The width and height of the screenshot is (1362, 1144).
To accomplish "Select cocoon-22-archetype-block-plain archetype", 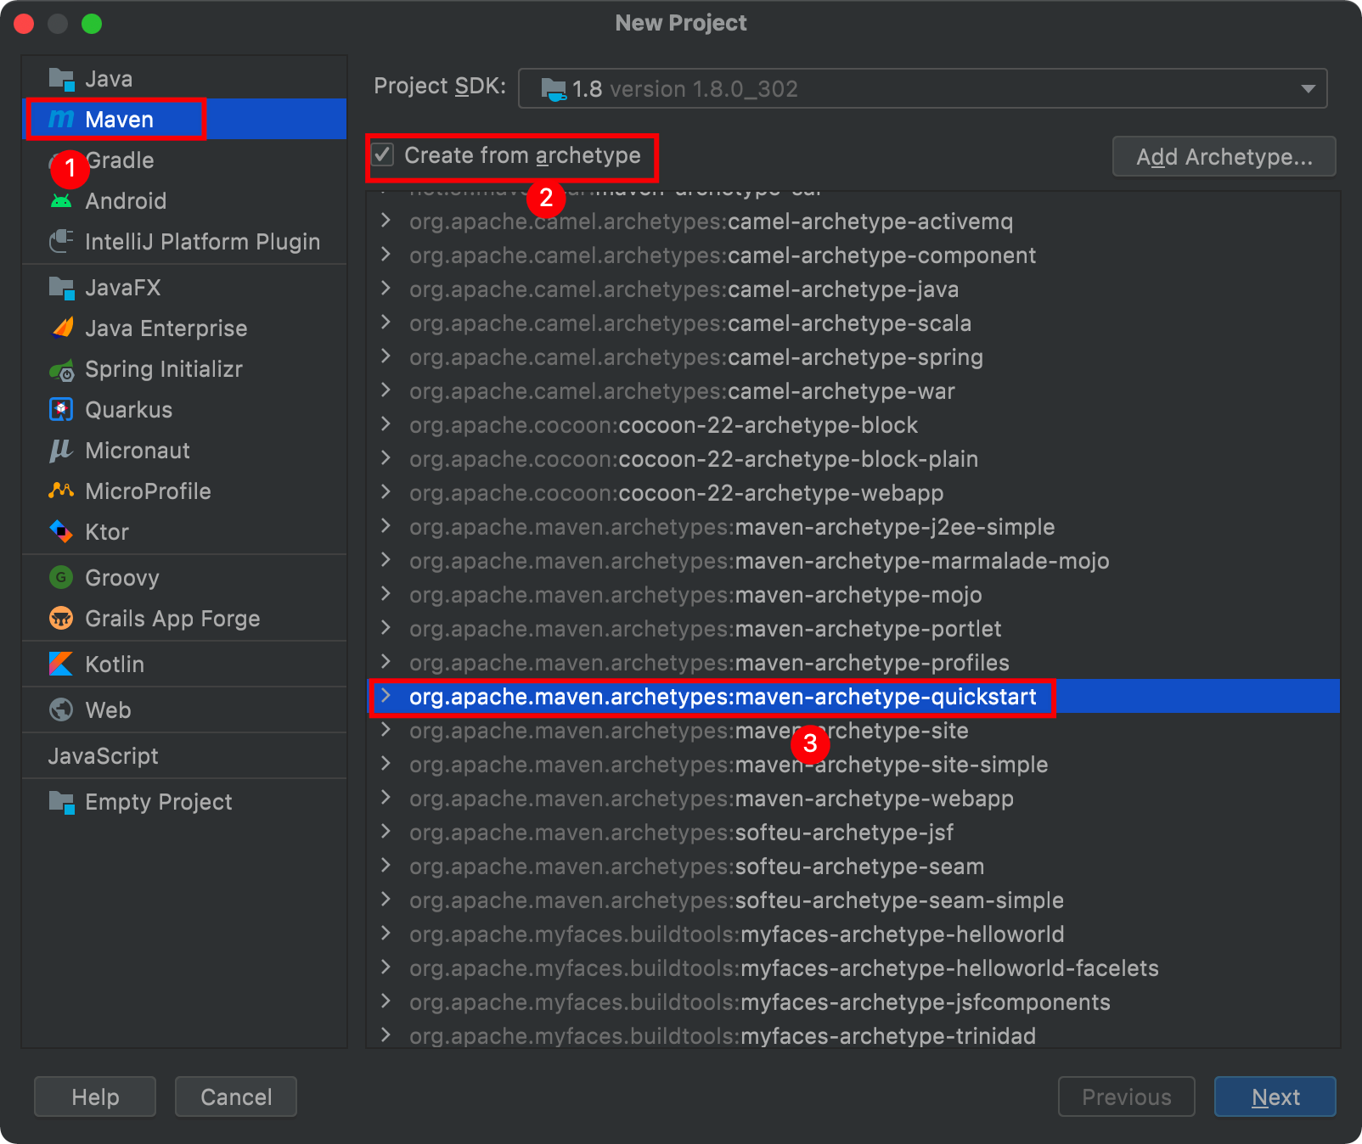I will (853, 459).
